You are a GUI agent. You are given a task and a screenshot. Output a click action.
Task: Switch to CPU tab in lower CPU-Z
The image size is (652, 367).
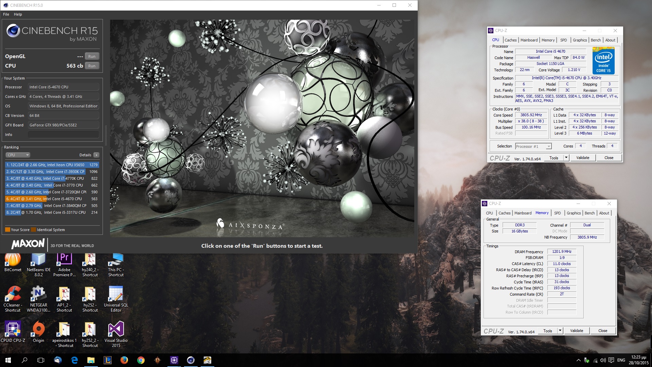489,213
